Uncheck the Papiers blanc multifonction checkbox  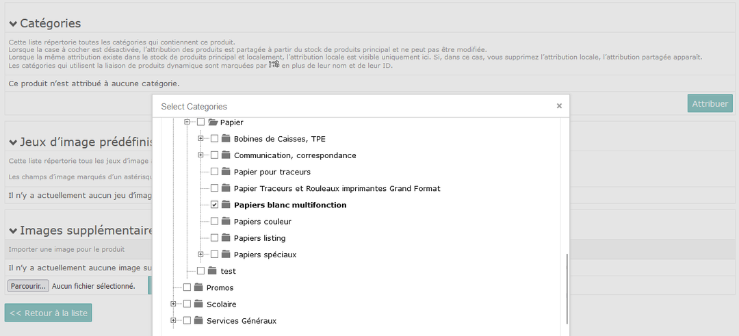coord(214,205)
